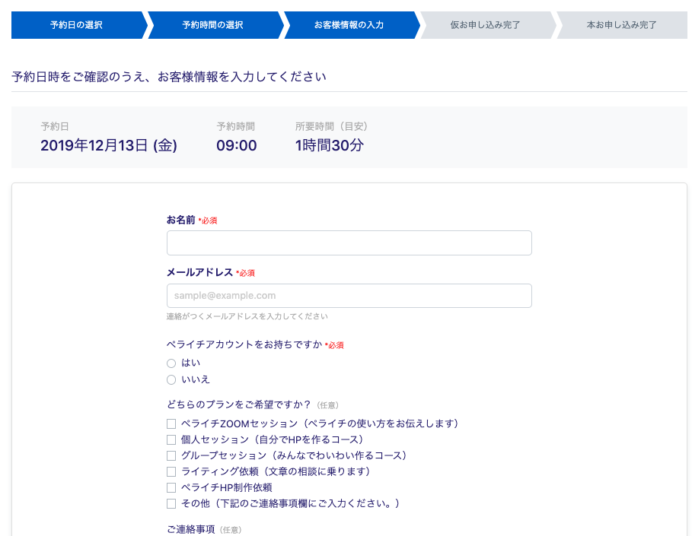Click the 2019年12月13日 reservation date display

tap(110, 146)
